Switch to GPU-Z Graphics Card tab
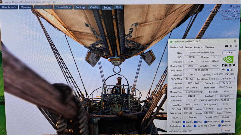The height and width of the screenshot is (135, 241). (176, 47)
